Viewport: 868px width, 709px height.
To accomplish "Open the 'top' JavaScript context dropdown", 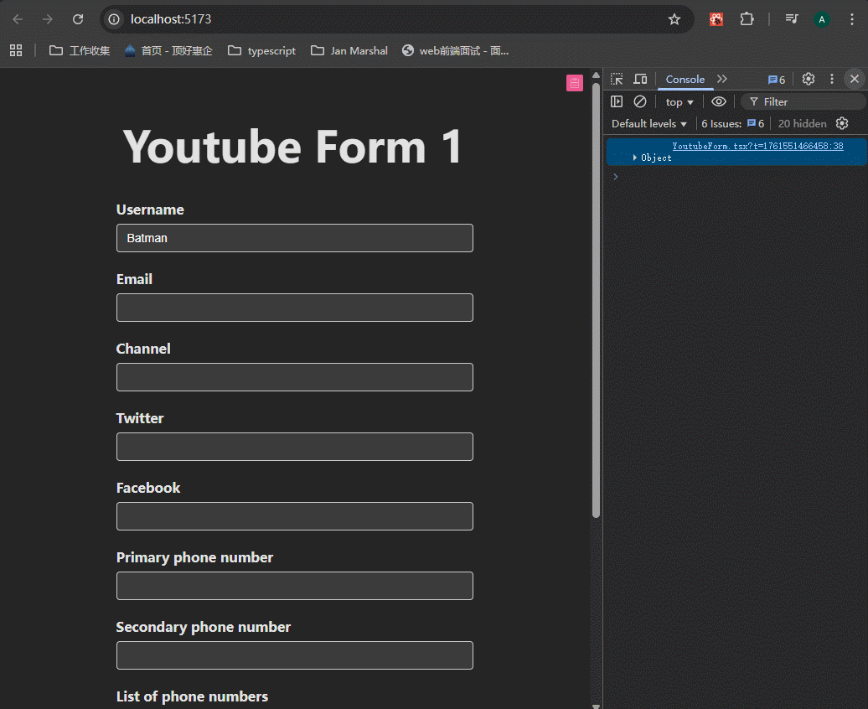I will [x=679, y=102].
